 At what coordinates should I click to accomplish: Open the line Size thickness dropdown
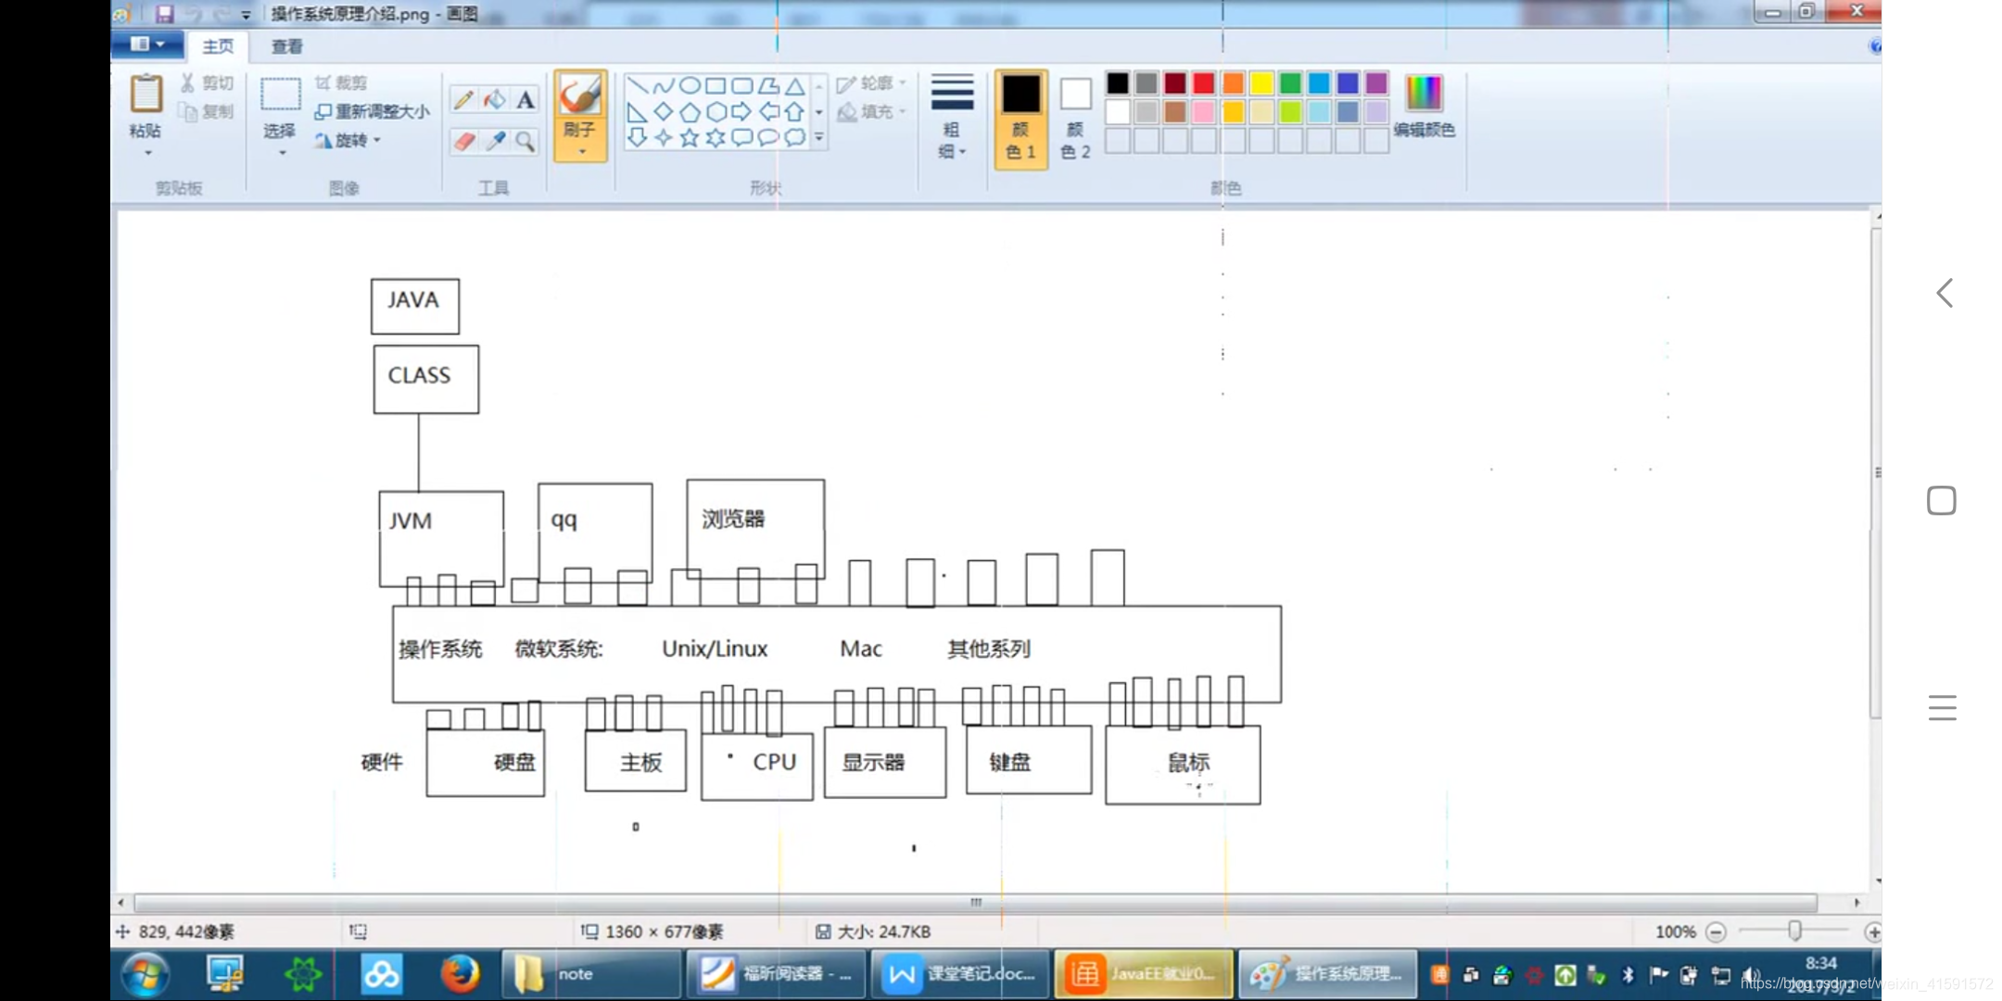point(952,116)
